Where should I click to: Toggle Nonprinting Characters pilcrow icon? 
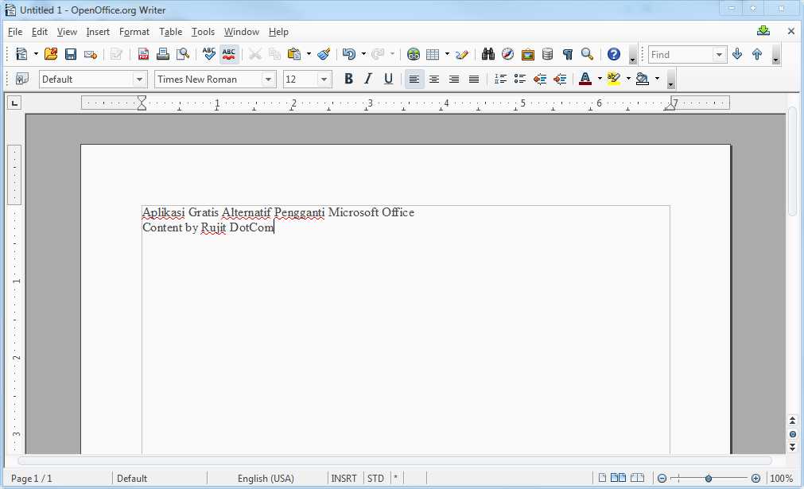pos(568,54)
